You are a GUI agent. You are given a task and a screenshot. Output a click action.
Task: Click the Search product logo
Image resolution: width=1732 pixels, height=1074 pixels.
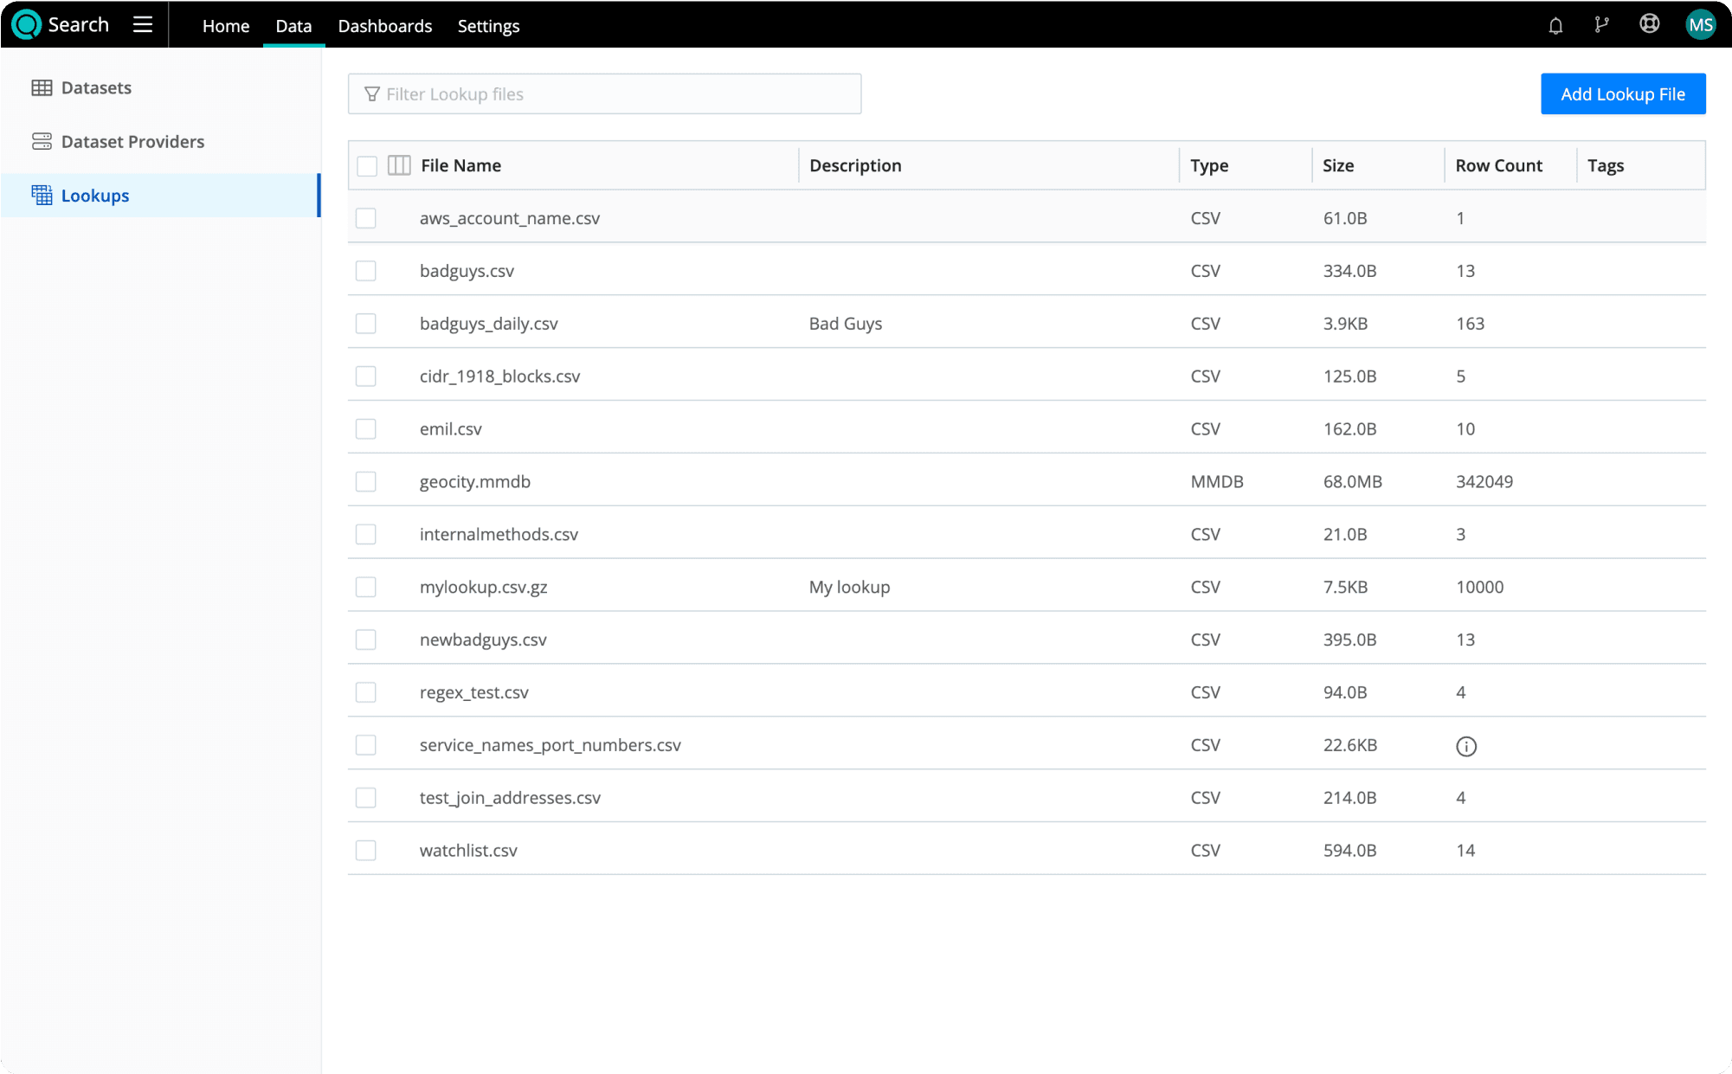[27, 24]
